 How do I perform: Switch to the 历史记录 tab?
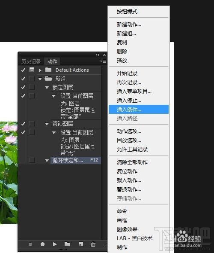31,61
